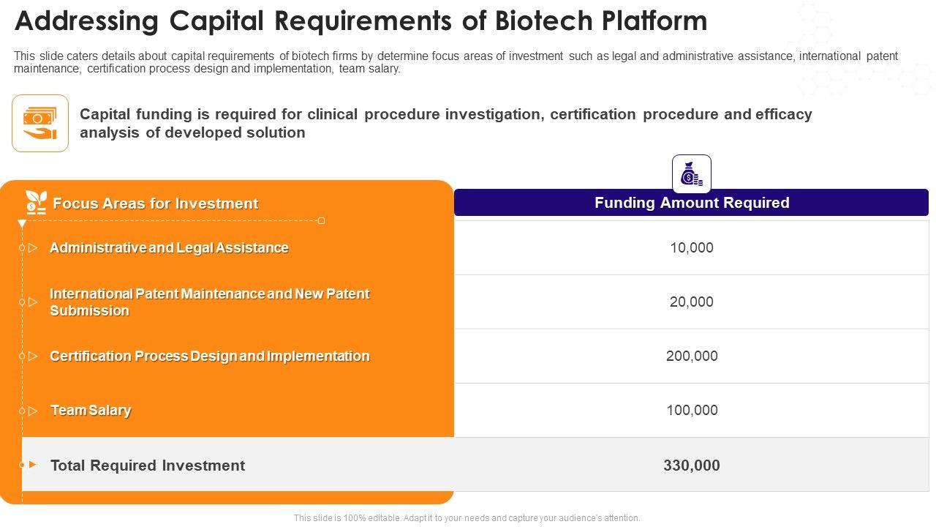
Task: Click the Team Salary label
Action: [91, 411]
